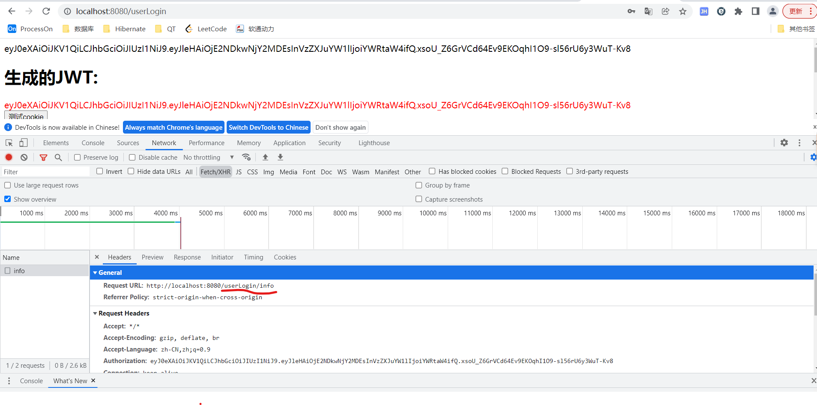
Task: Open the Hibernate bookmark folder
Action: [124, 29]
